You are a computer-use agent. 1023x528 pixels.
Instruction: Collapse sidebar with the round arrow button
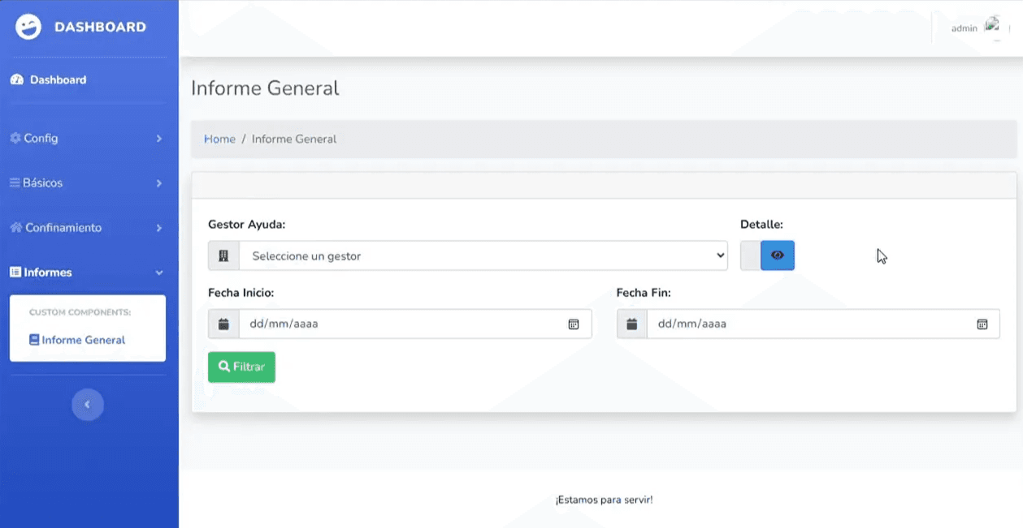pyautogui.click(x=88, y=405)
